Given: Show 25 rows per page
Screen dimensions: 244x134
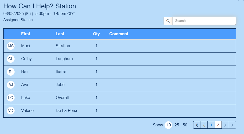Looking at the screenshot, I should point(177,125).
